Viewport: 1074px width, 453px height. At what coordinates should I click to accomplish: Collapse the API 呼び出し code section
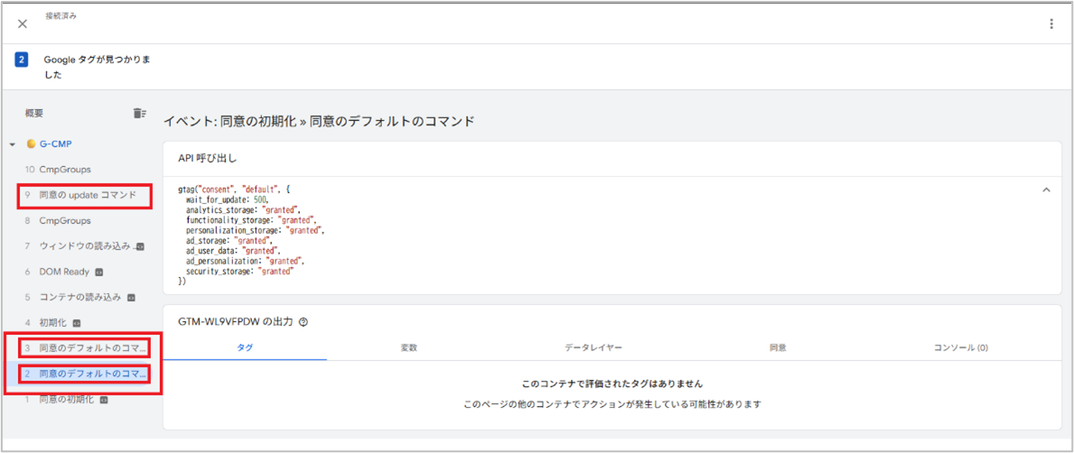click(1046, 190)
